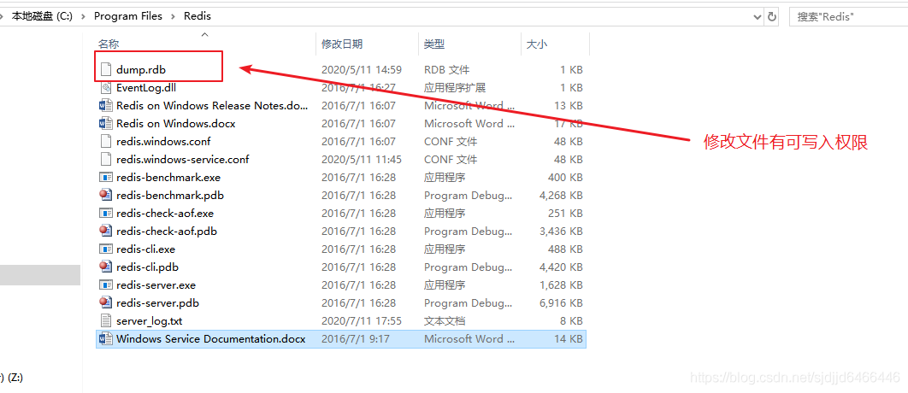Viewport: 908px width, 393px height.
Task: Click size 4,420 KB of redis-cli.pdb
Action: click(x=561, y=267)
